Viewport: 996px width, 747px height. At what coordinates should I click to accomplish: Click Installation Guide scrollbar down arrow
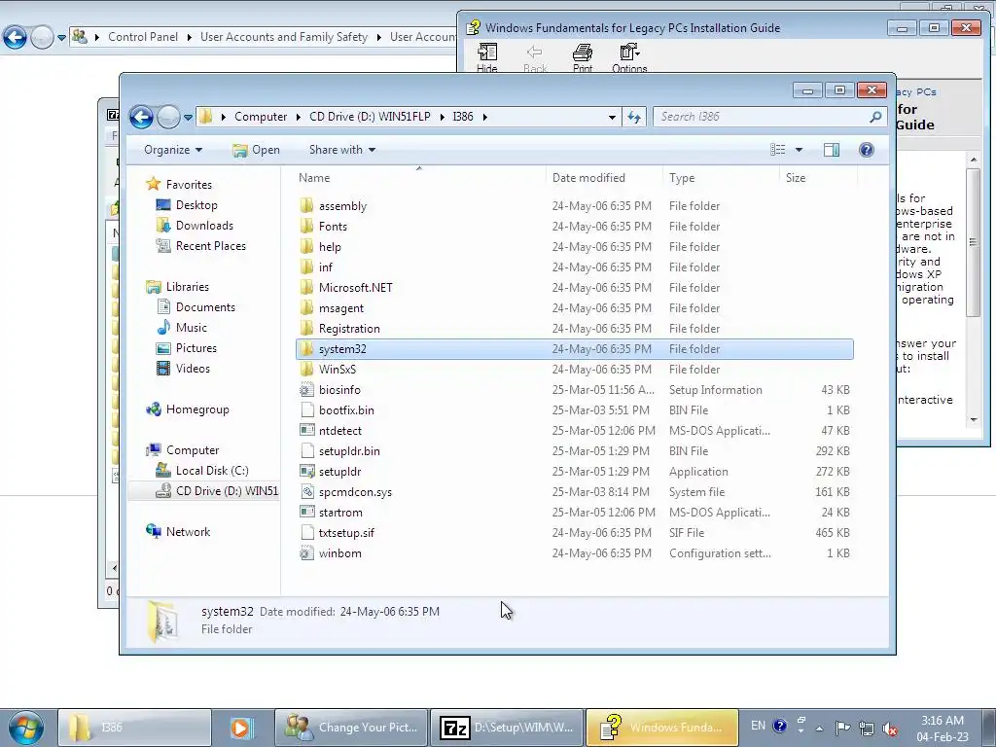[x=974, y=420]
